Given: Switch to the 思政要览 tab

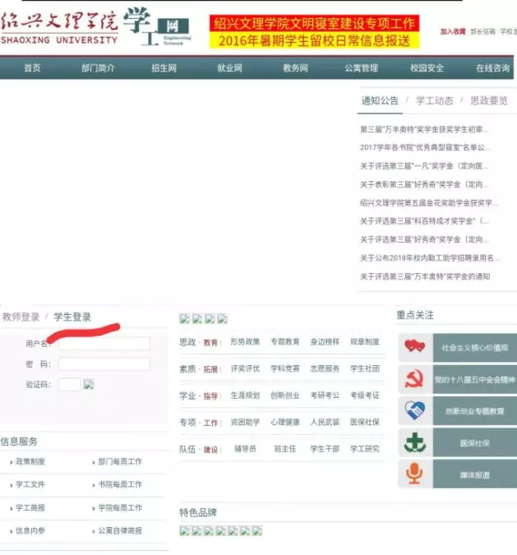Looking at the screenshot, I should tap(488, 101).
